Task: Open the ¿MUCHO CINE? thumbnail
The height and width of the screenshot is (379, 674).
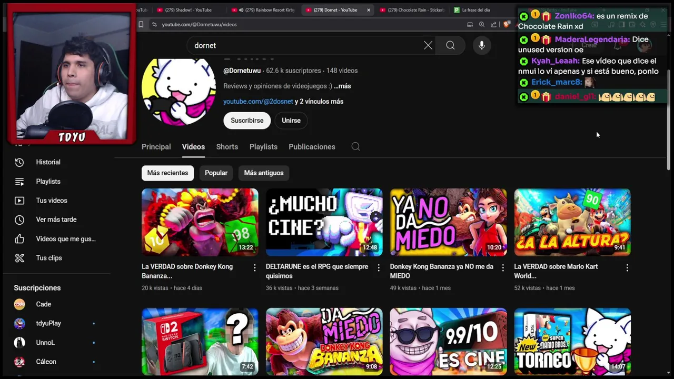Action: tap(324, 222)
